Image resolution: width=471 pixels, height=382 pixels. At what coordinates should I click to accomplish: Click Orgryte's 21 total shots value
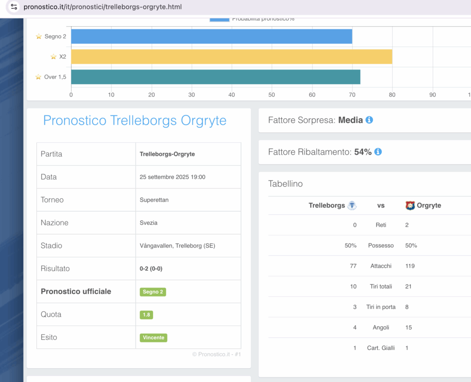(x=408, y=286)
